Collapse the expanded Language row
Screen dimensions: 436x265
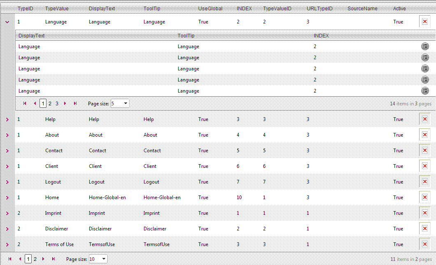point(7,22)
